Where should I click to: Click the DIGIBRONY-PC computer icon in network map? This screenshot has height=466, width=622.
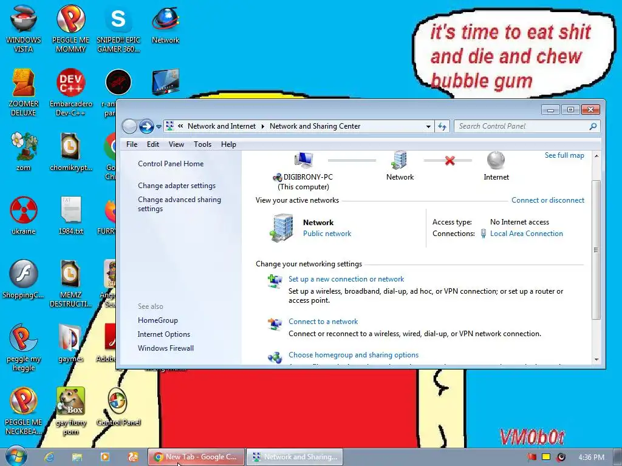pos(304,160)
